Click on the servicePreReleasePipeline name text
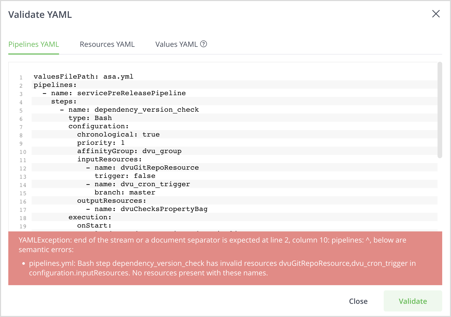 [x=131, y=93]
